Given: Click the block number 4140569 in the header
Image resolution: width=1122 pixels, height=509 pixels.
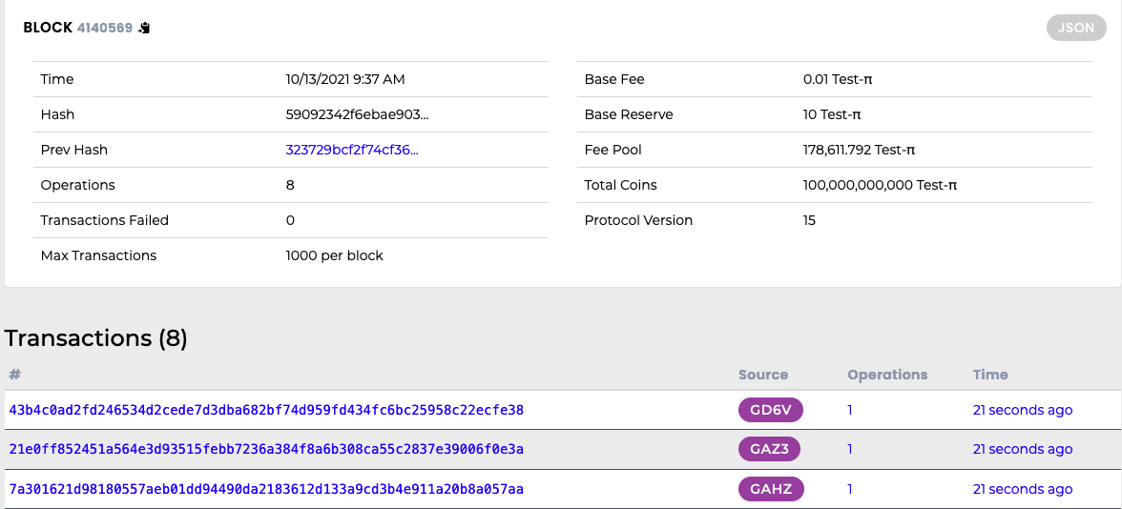Looking at the screenshot, I should (x=104, y=29).
